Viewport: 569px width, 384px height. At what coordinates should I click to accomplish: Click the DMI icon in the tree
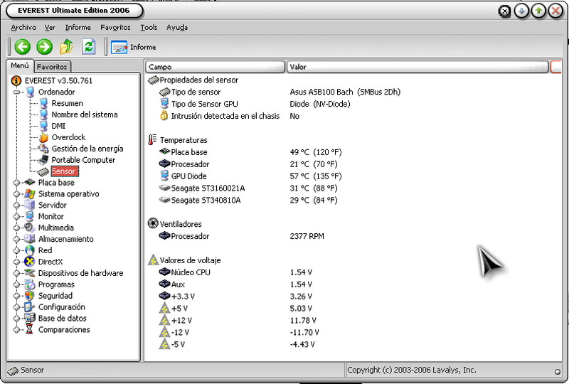pyautogui.click(x=43, y=126)
